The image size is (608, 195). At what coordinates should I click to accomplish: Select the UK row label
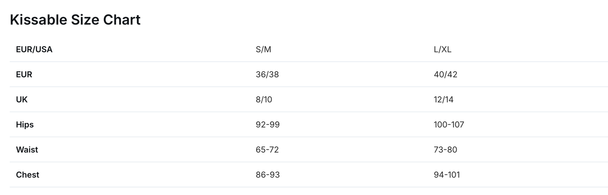(22, 100)
